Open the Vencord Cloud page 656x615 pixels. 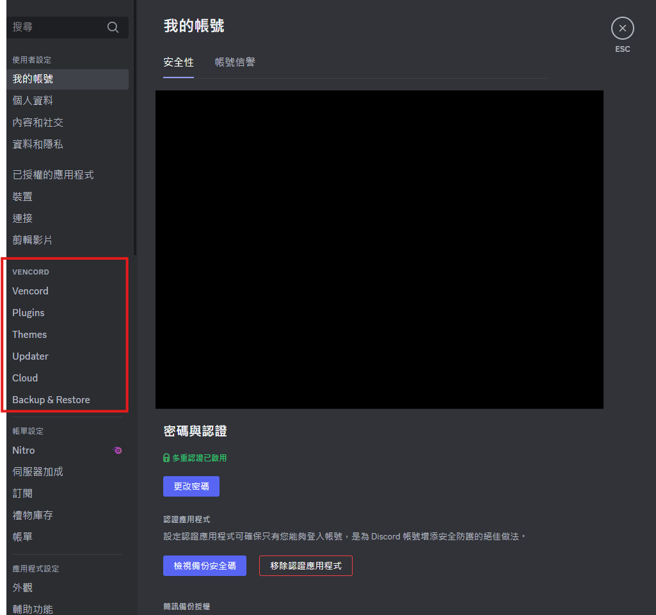click(x=67, y=378)
